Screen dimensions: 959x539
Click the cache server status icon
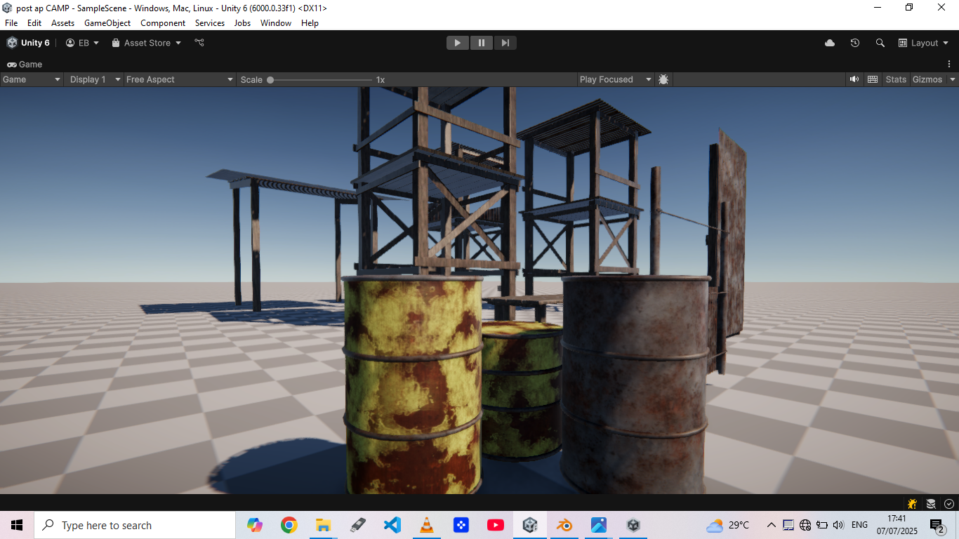tap(931, 503)
